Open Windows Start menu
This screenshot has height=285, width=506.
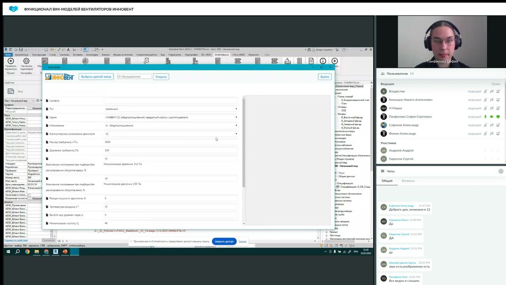point(8,252)
